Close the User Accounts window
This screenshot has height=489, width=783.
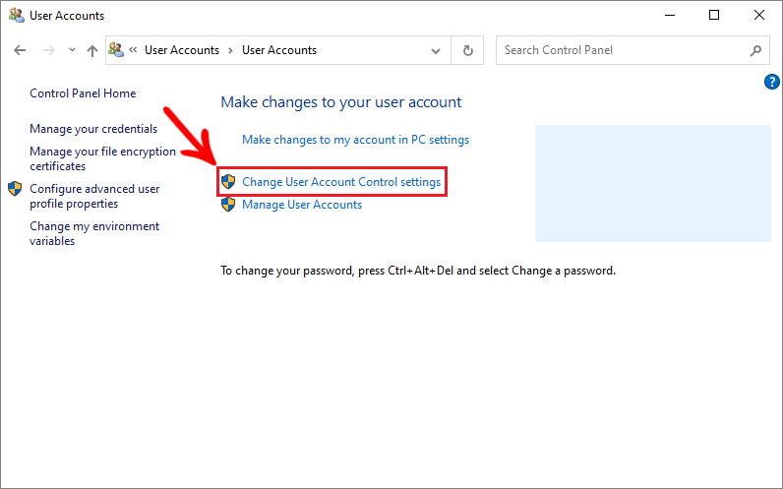[x=759, y=15]
